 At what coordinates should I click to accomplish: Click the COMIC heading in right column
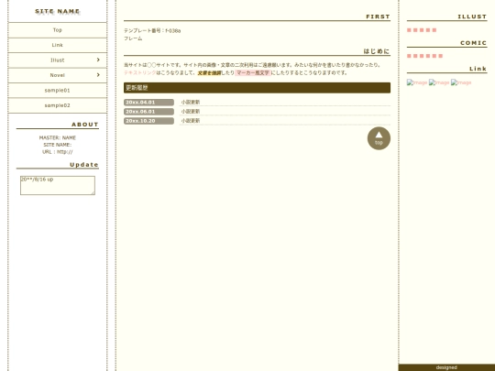point(474,43)
